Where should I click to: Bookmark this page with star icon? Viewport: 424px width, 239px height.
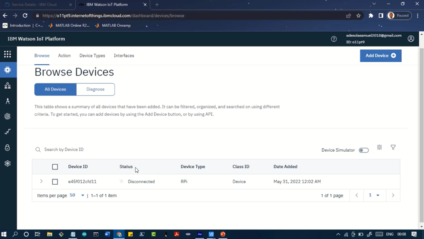[358, 16]
